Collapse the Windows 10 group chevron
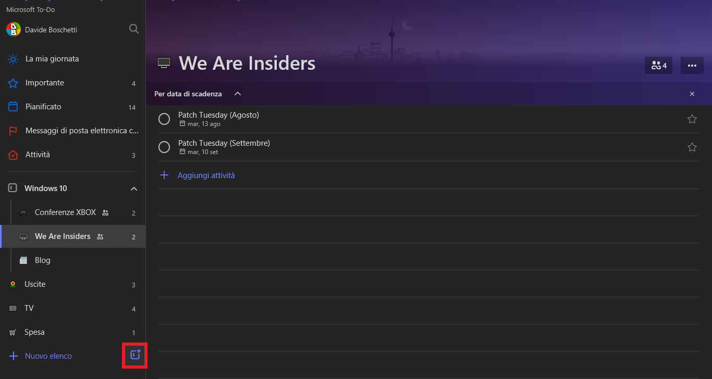The image size is (712, 379). [x=134, y=188]
